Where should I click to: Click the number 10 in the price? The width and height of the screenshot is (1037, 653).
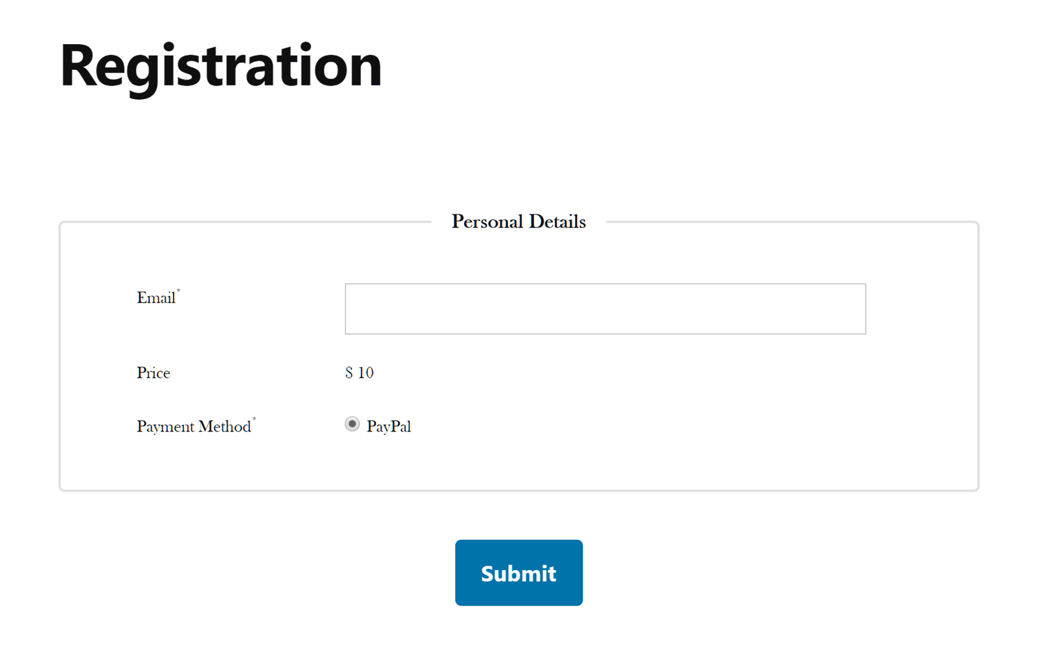click(x=366, y=372)
